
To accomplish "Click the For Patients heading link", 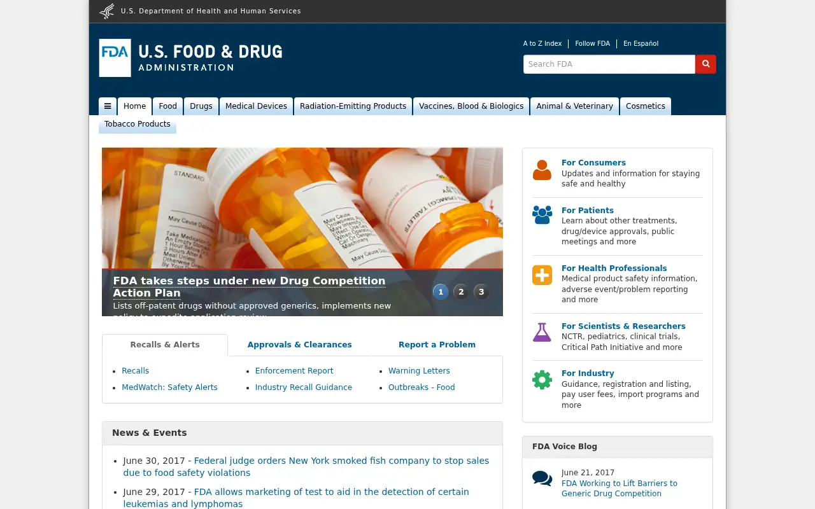I will 588,211.
